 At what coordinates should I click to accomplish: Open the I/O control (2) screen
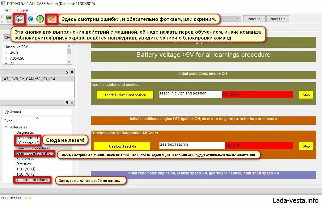click(28, 143)
